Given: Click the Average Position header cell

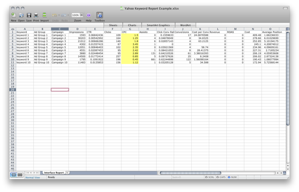Looking at the screenshot, I should click(270, 32).
